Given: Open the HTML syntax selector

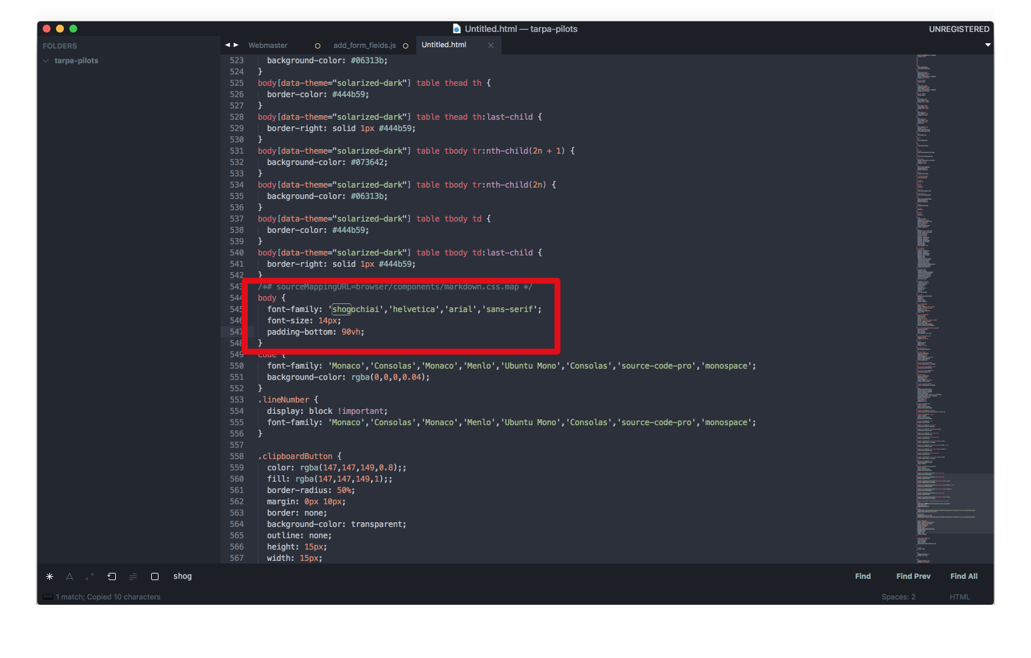Looking at the screenshot, I should pos(960,597).
